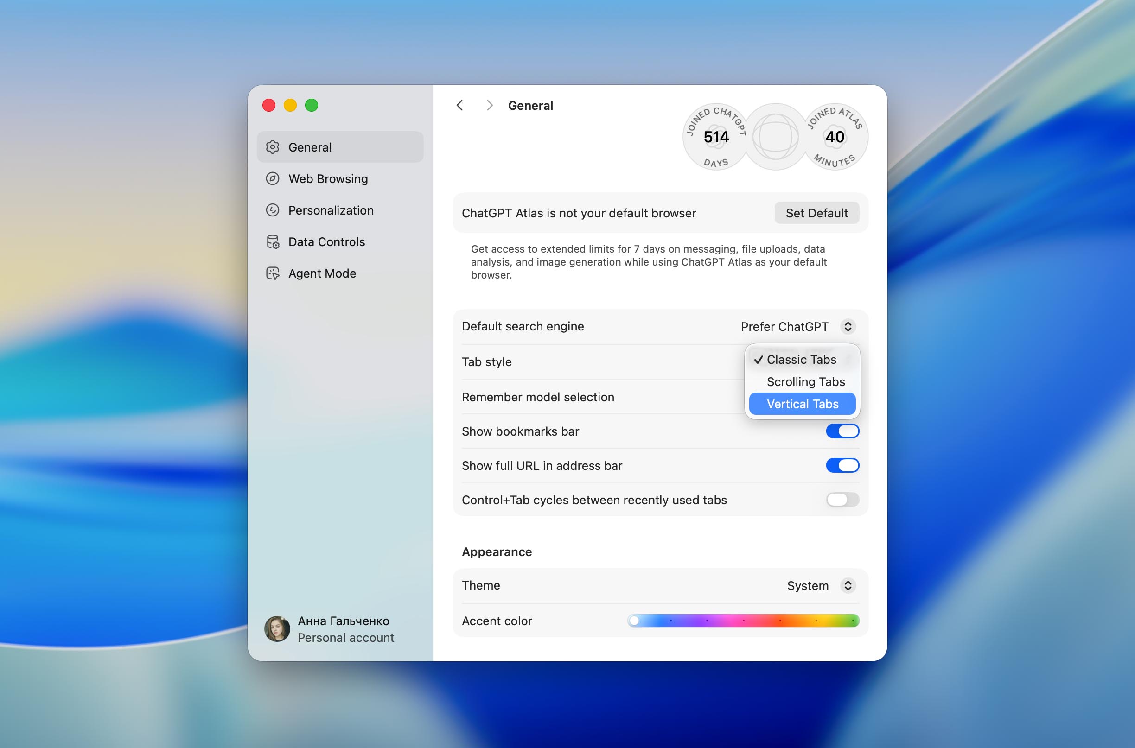This screenshot has height=748, width=1135.
Task: Click the forward navigation arrow
Action: [x=490, y=105]
